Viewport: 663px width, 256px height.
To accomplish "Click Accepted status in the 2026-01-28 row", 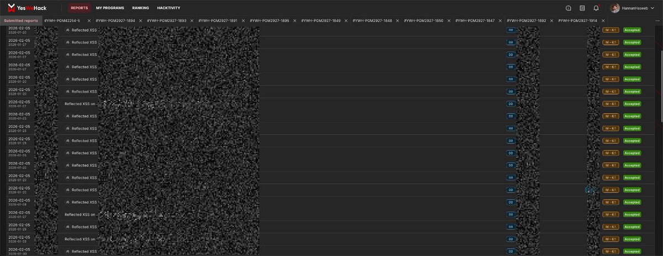I will [x=632, y=202].
